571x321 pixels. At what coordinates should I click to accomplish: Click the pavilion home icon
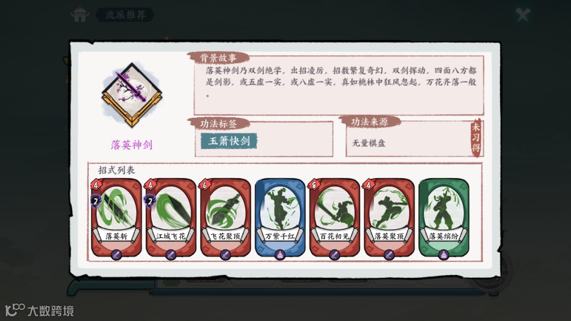coord(80,15)
